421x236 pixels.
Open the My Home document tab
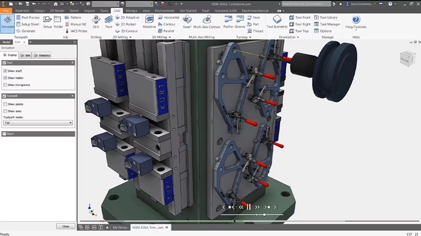point(120,228)
